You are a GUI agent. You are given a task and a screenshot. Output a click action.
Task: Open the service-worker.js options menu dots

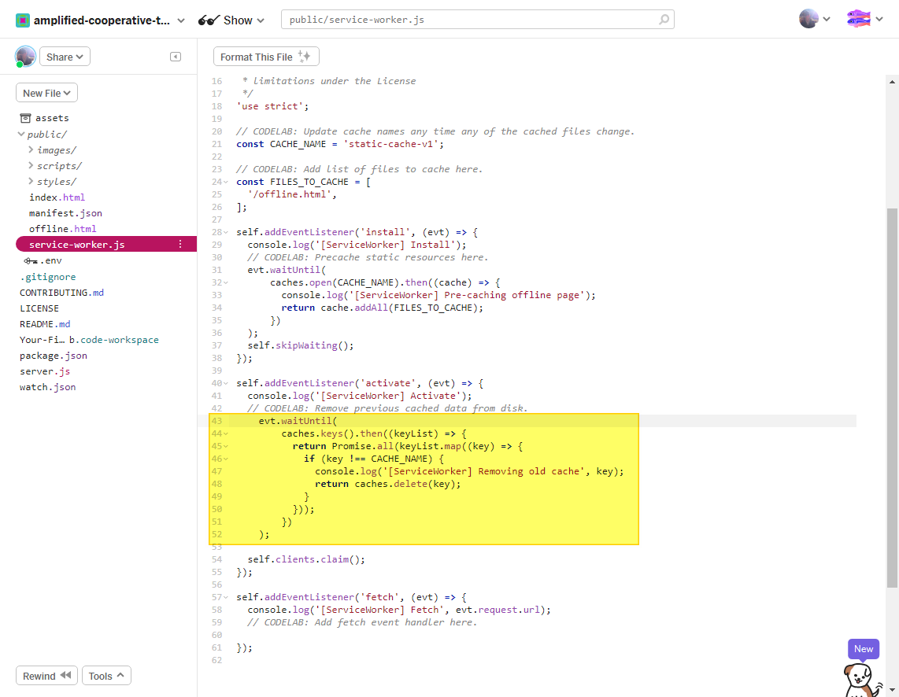click(180, 245)
